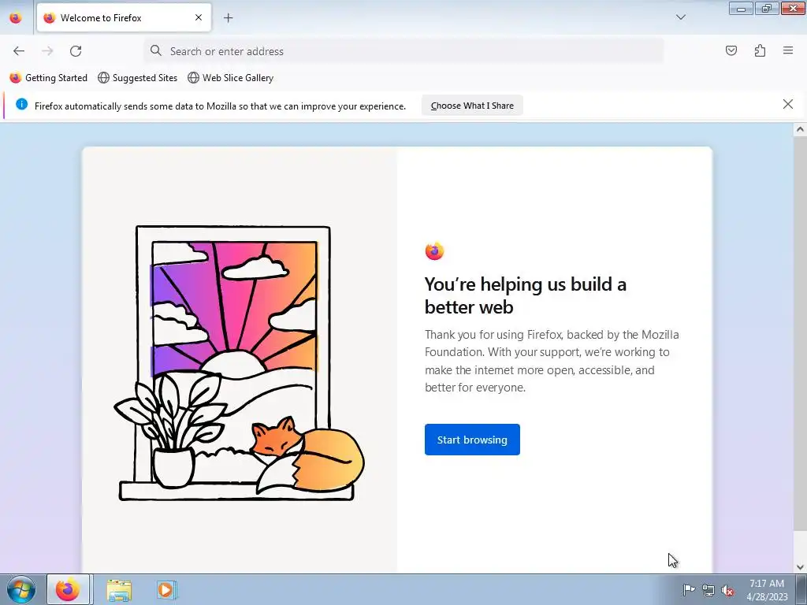Screen dimensions: 807x605
Task: Click the Firefox logo above the heading
Action: (x=434, y=251)
